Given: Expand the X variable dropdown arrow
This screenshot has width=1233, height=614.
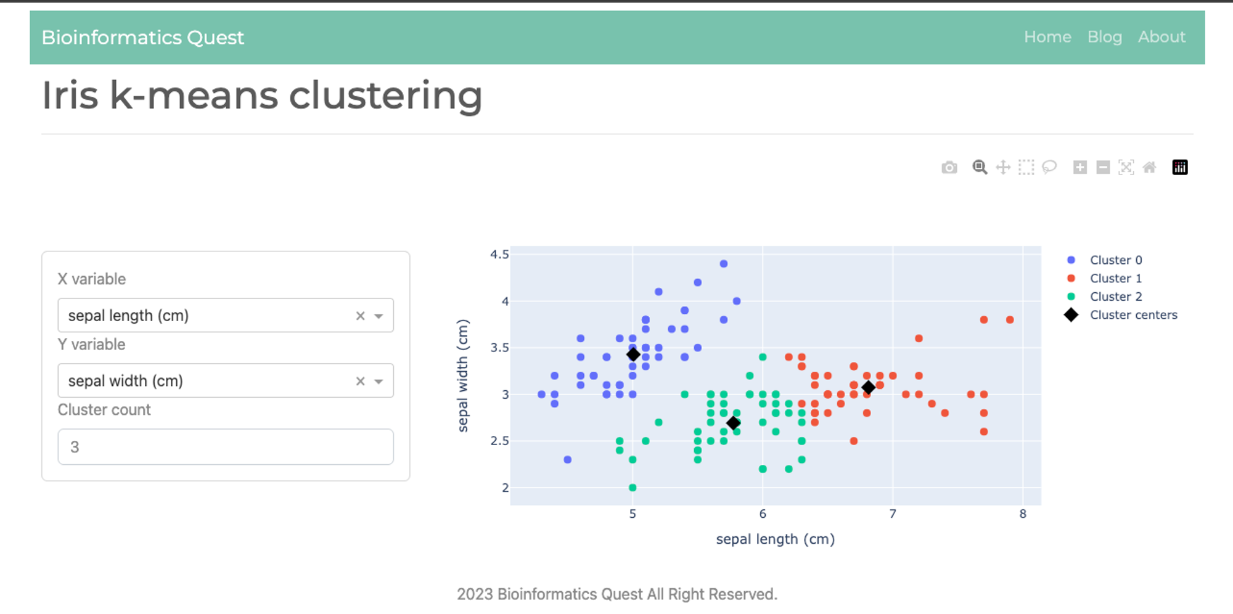Looking at the screenshot, I should (x=379, y=316).
